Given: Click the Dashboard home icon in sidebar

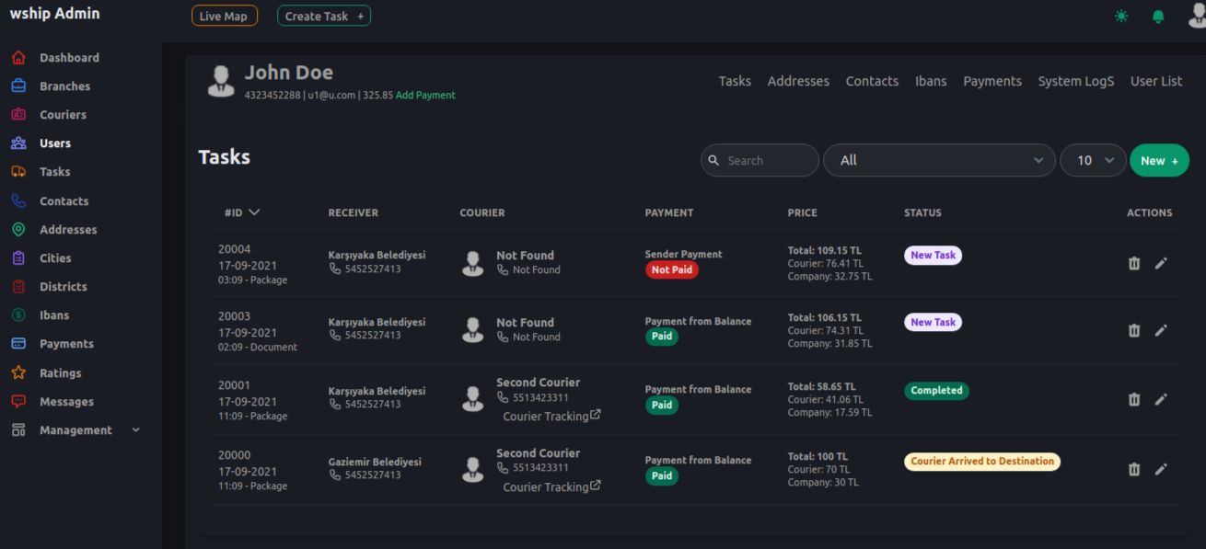Looking at the screenshot, I should 18,58.
